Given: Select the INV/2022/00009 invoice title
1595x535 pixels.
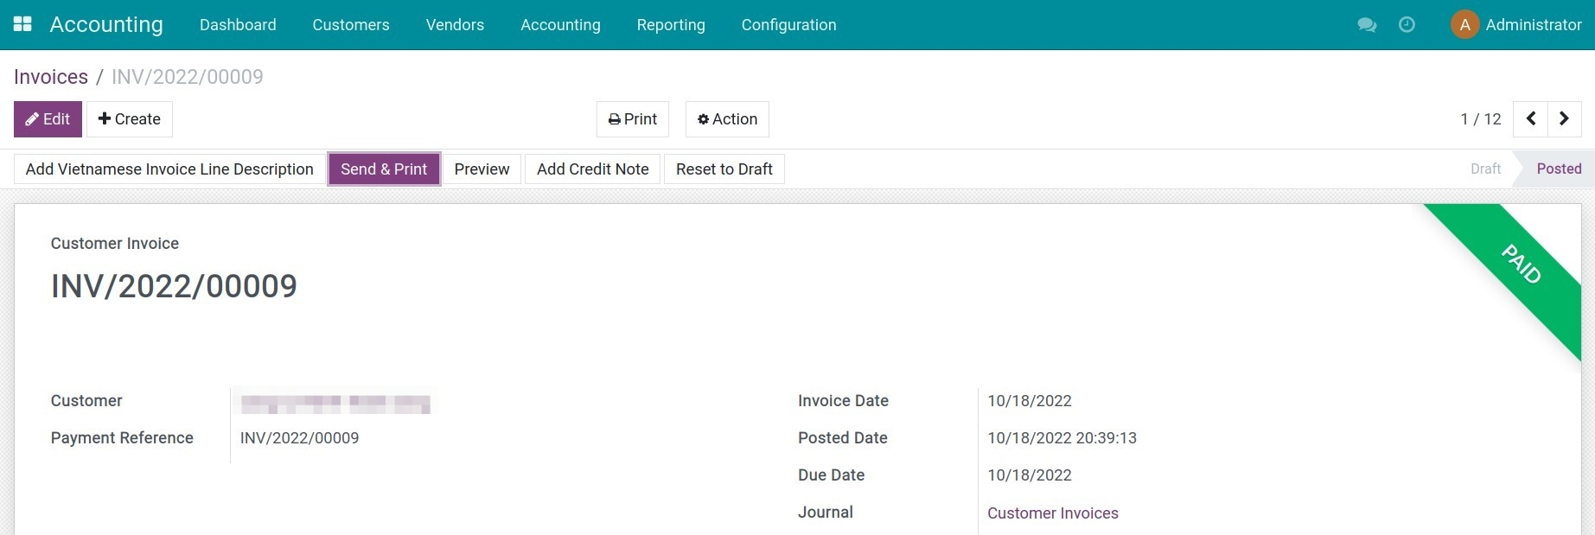Looking at the screenshot, I should coord(174,286).
